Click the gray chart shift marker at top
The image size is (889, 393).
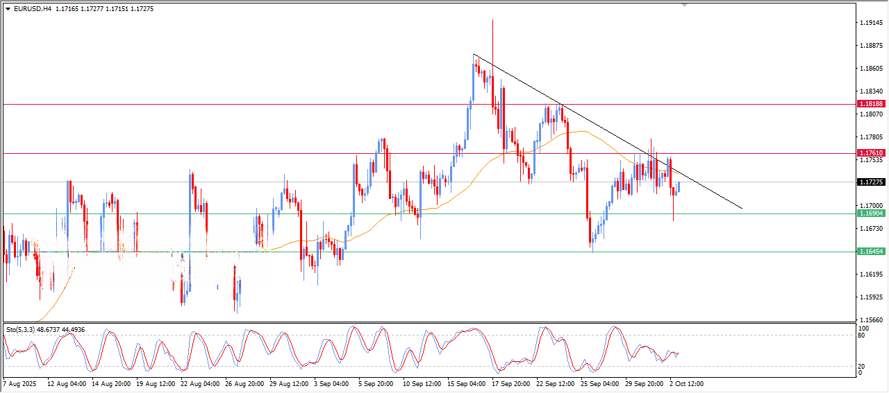click(x=686, y=6)
